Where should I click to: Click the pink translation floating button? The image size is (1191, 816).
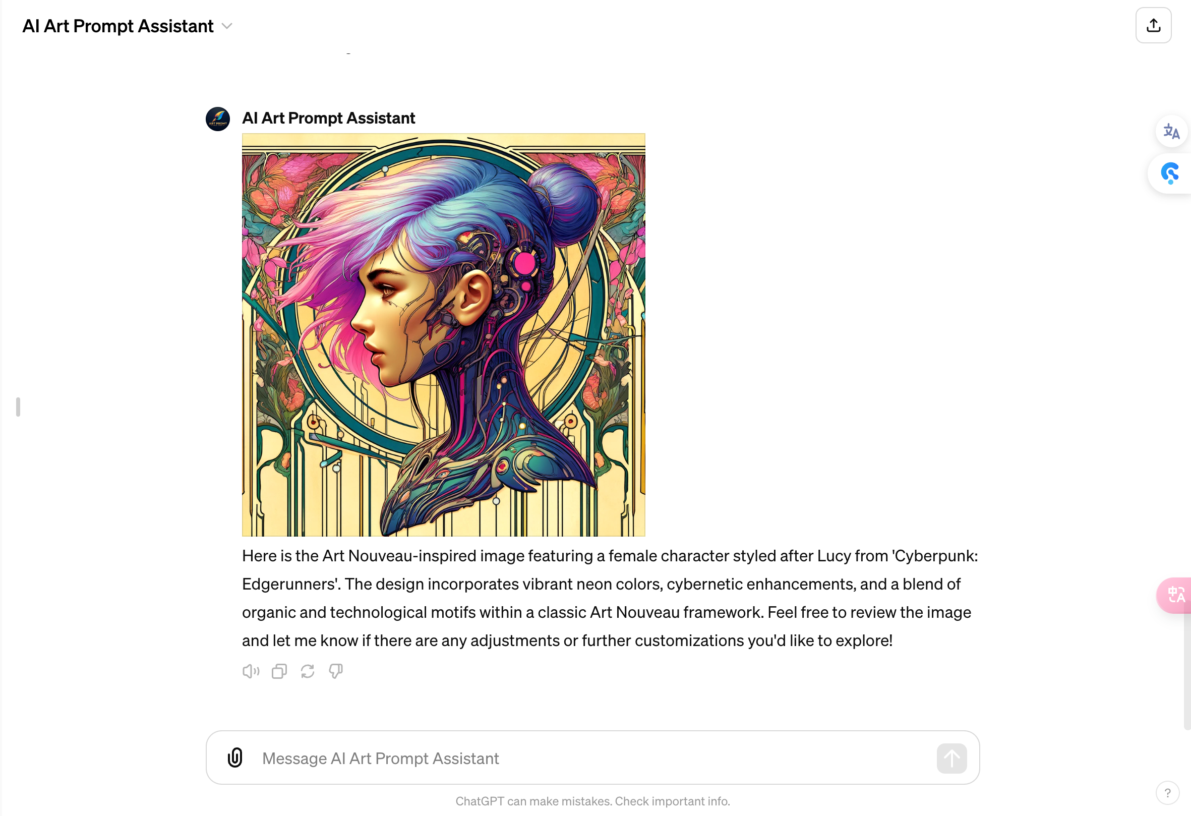click(x=1174, y=595)
